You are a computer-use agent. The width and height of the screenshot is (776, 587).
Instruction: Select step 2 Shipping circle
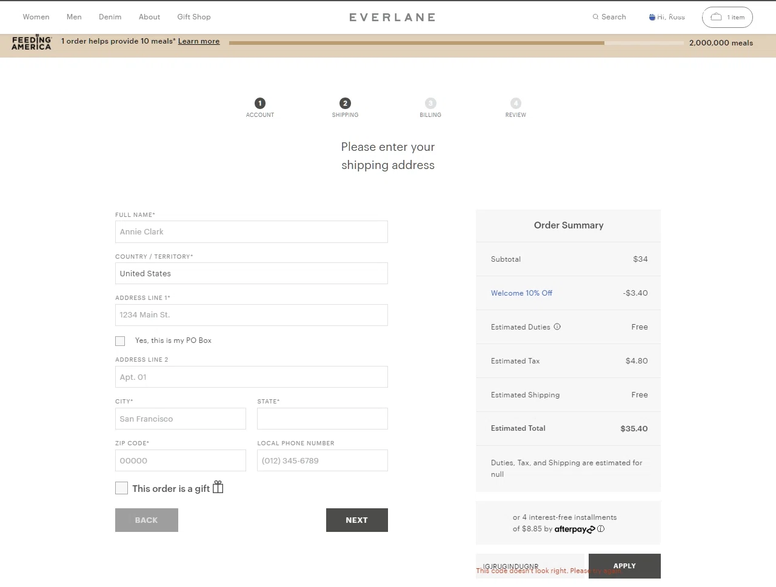point(345,103)
